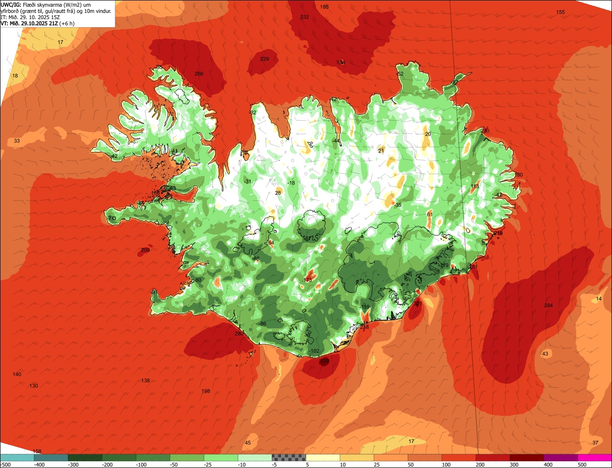
Task: Click the darkest green -300 to -200 legend swatch
Action: pos(85,457)
